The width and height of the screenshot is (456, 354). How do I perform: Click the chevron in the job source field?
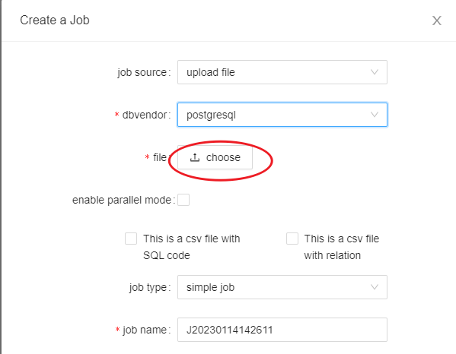tap(375, 72)
